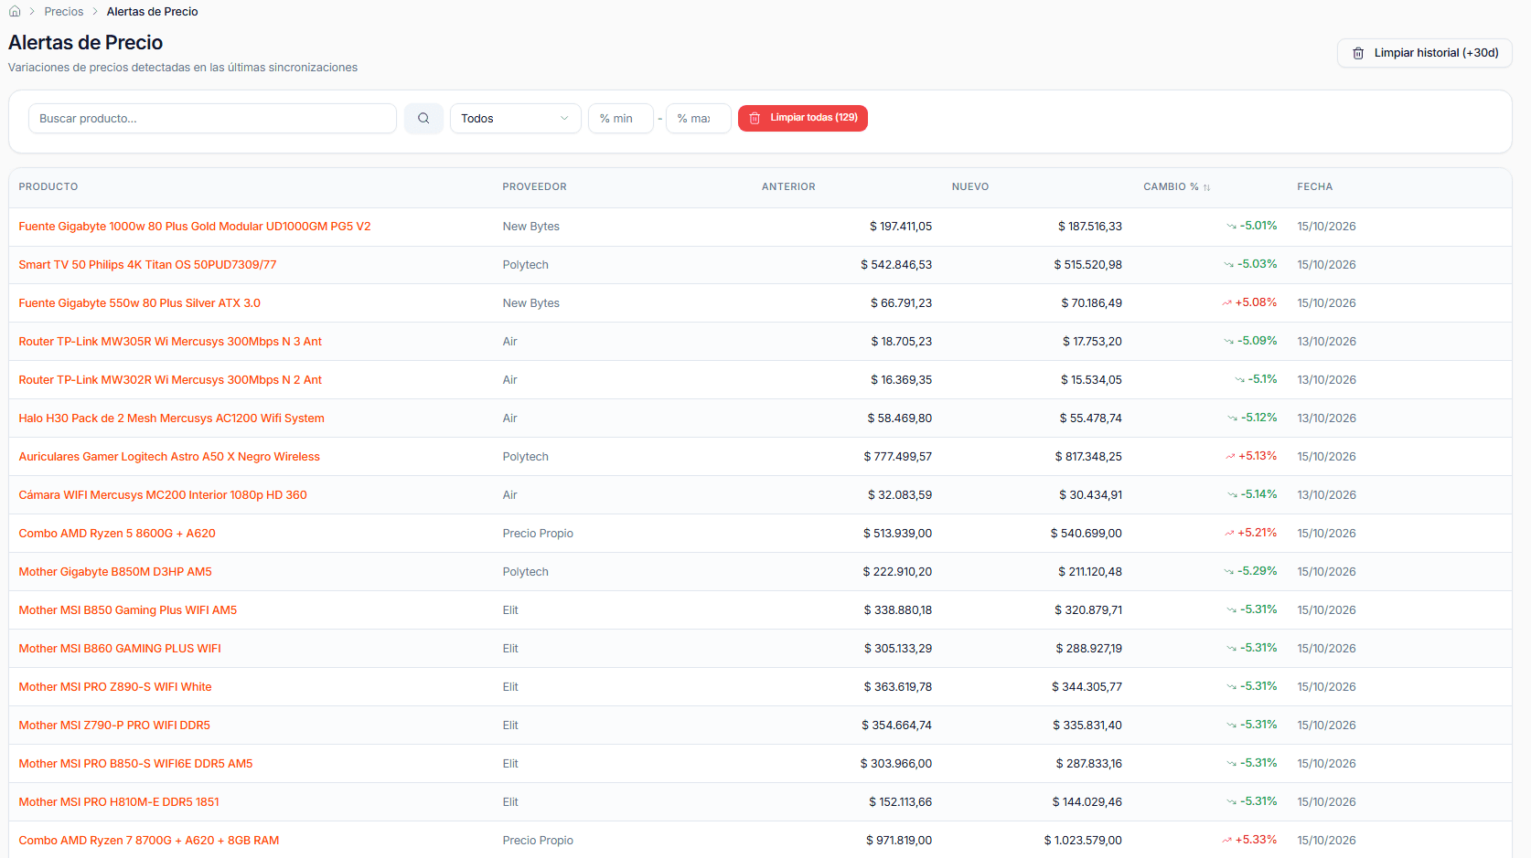The height and width of the screenshot is (858, 1531).
Task: Click the -5.01% change value
Action: point(1258,226)
